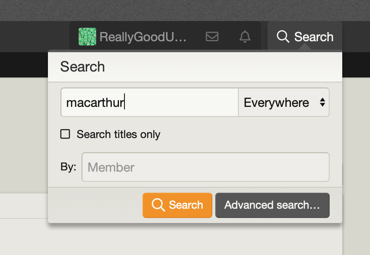
Task: Open Advanced search...
Action: tap(272, 205)
